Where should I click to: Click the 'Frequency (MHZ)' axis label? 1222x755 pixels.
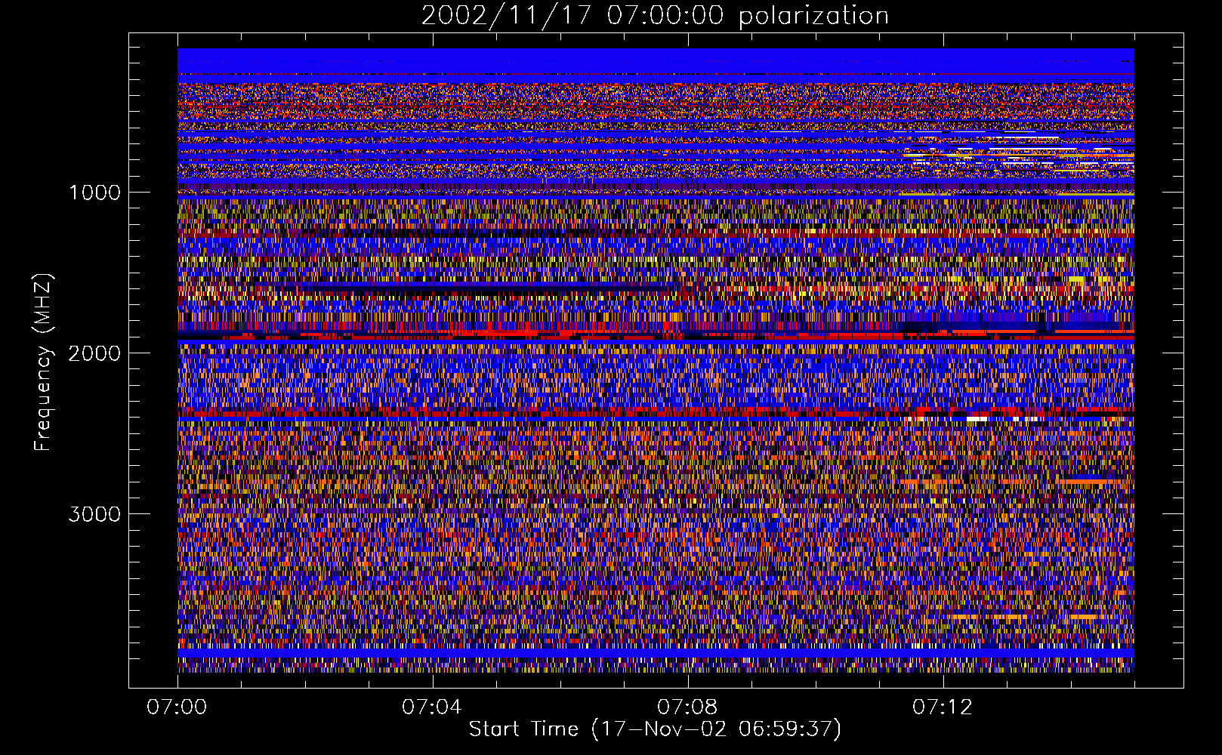click(42, 363)
